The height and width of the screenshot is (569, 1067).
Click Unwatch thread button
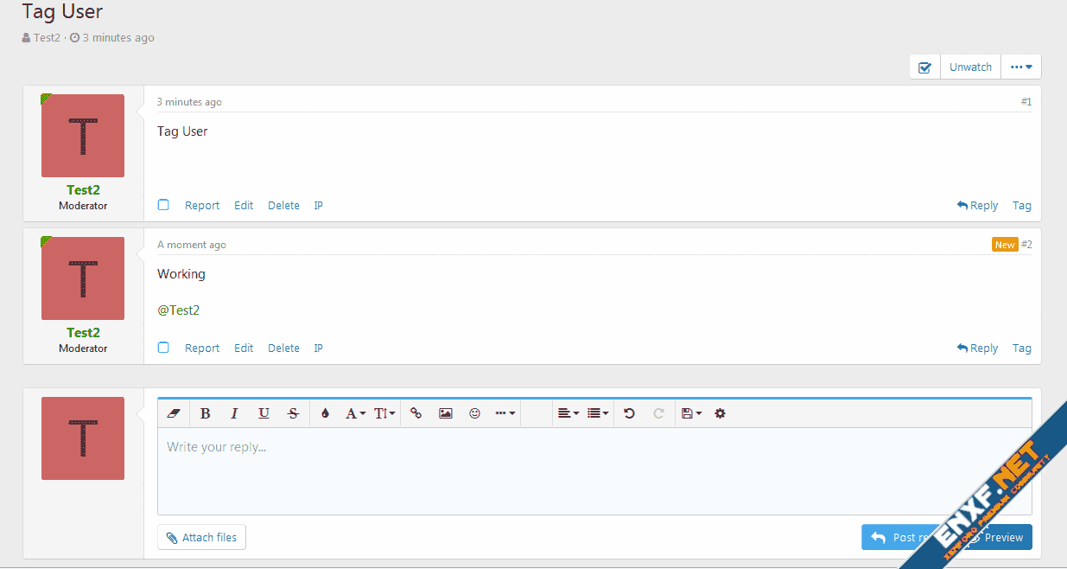click(x=970, y=67)
